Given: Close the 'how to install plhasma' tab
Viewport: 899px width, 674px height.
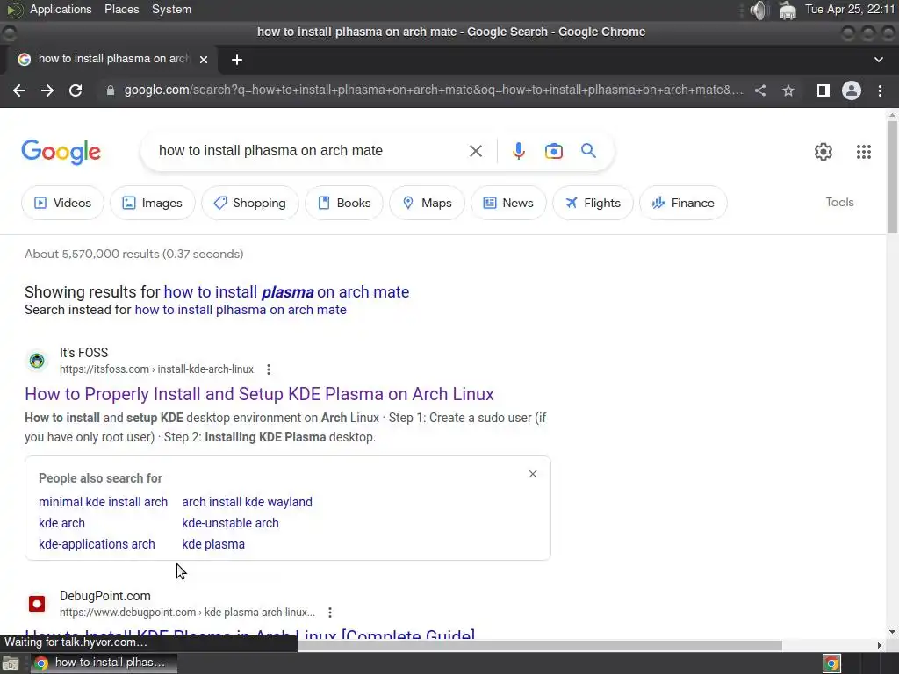Looking at the screenshot, I should 204,59.
